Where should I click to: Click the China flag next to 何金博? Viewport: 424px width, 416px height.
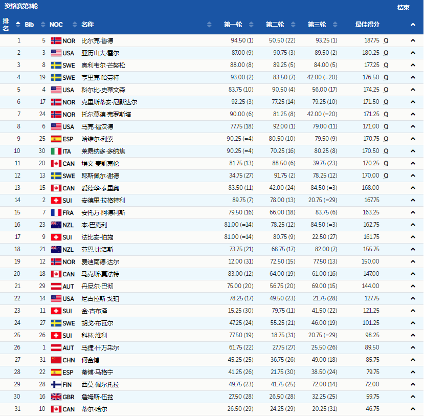click(56, 360)
